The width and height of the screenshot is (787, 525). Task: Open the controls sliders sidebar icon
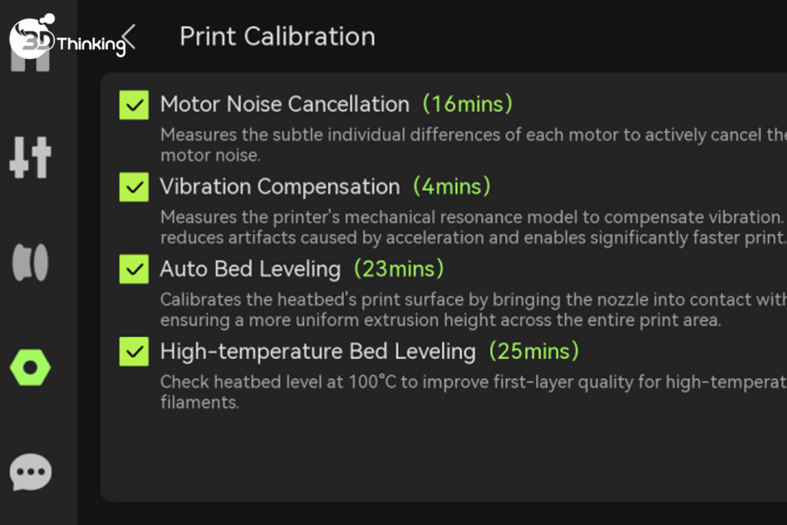(x=30, y=157)
